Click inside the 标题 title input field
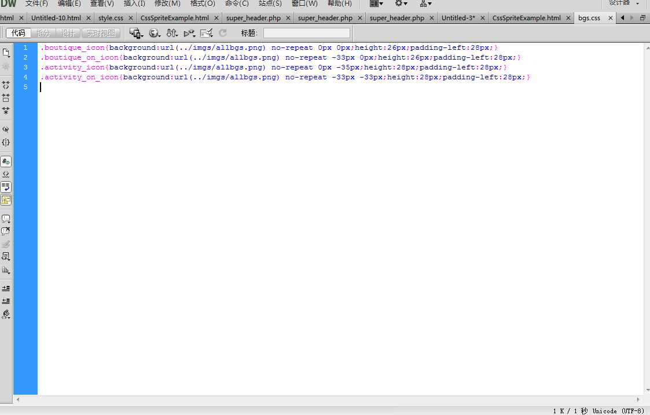650x415 pixels. tap(307, 33)
